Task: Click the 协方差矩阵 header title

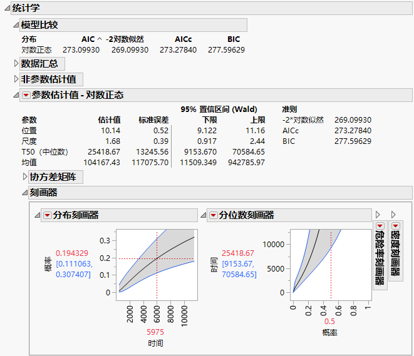Action: tap(53, 176)
